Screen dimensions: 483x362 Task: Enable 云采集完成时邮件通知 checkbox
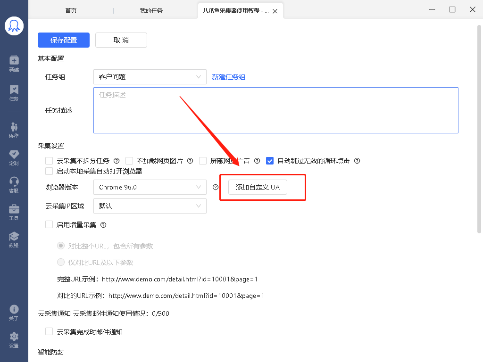point(49,331)
